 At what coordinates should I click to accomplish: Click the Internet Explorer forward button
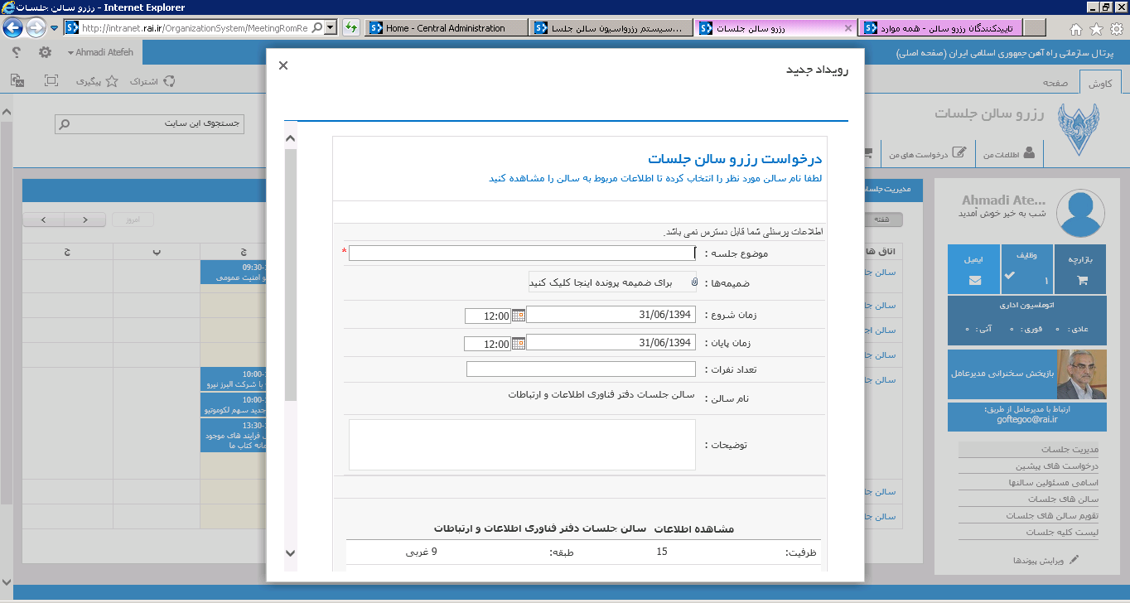tap(36, 28)
